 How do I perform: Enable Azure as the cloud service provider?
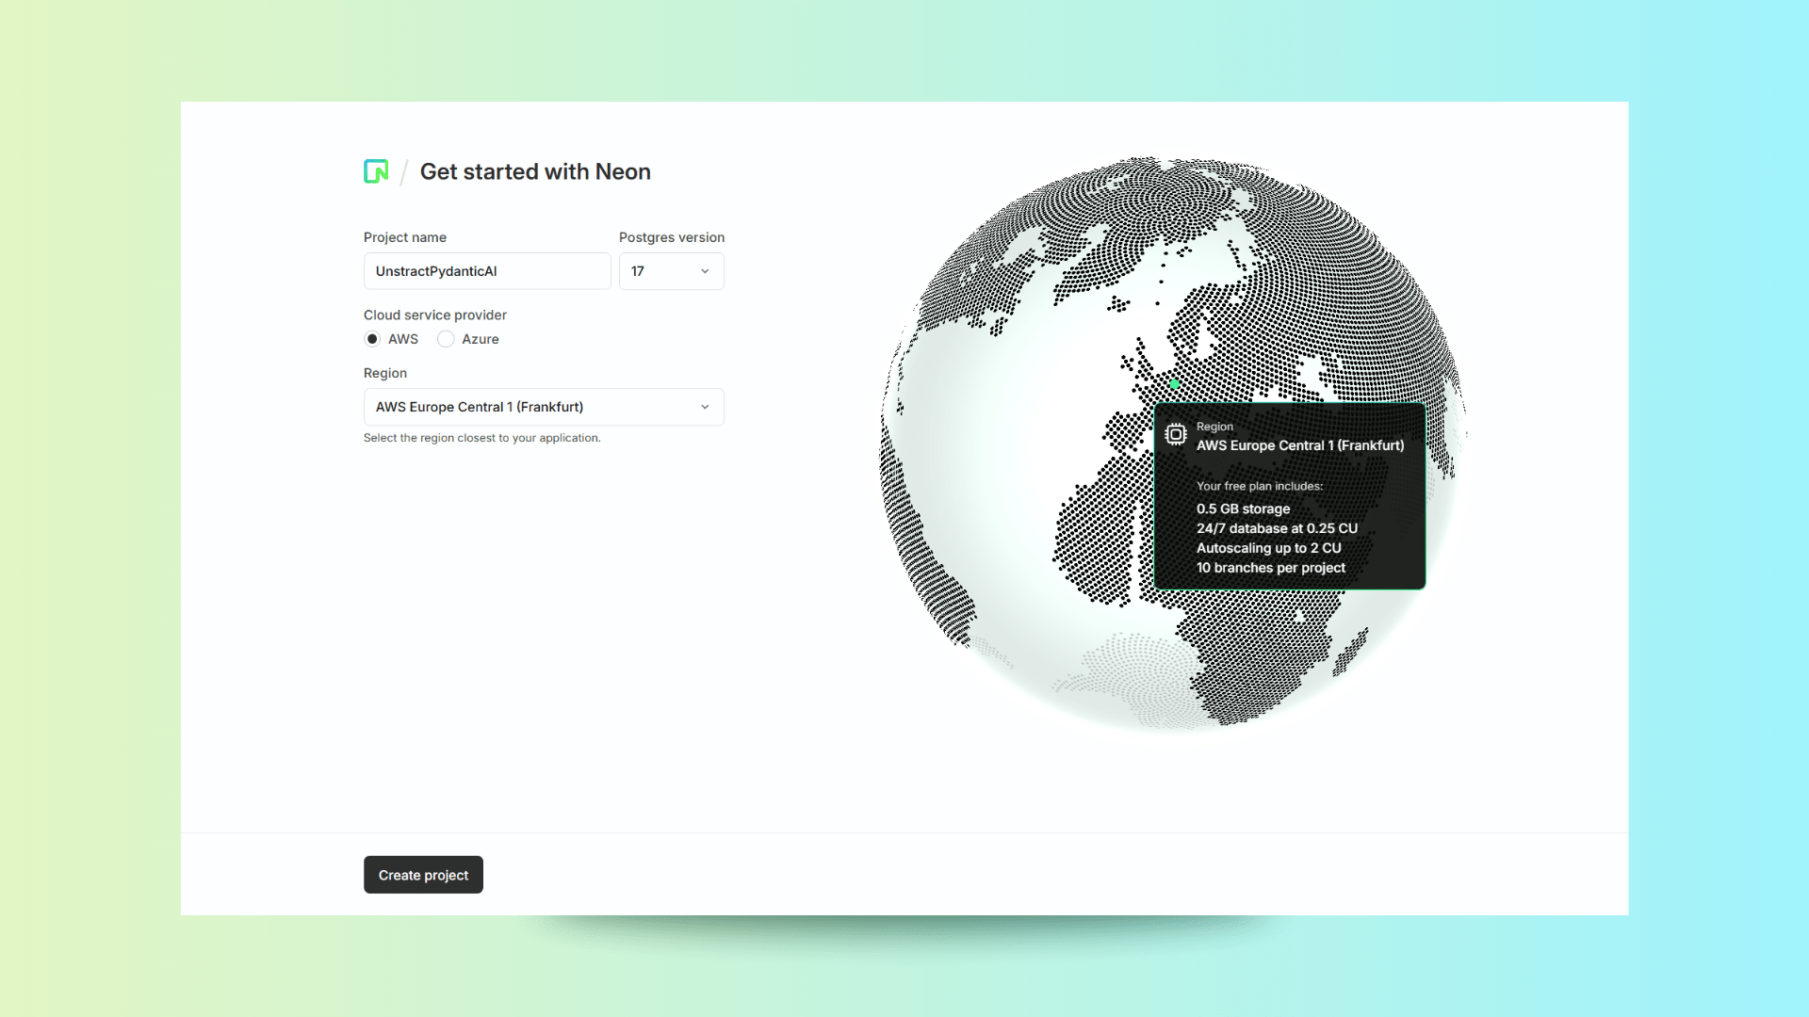[x=446, y=339]
